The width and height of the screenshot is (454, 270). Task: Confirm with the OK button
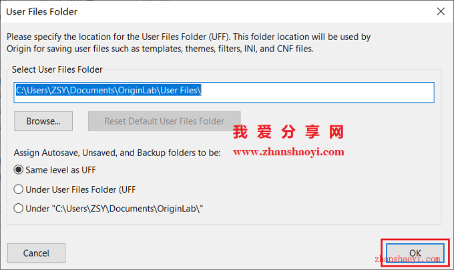(x=415, y=253)
